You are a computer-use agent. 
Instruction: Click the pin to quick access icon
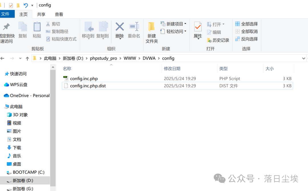pyautogui.click(x=7, y=27)
